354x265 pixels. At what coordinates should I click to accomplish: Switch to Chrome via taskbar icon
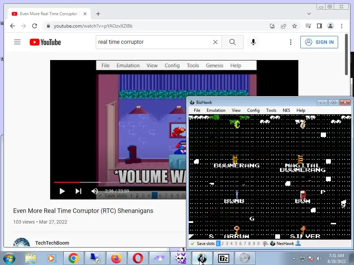click(x=73, y=258)
